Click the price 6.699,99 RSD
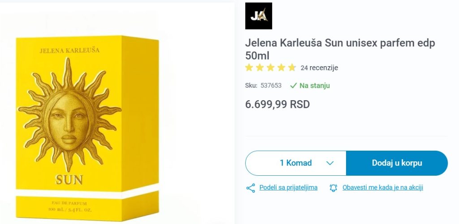 pyautogui.click(x=277, y=104)
